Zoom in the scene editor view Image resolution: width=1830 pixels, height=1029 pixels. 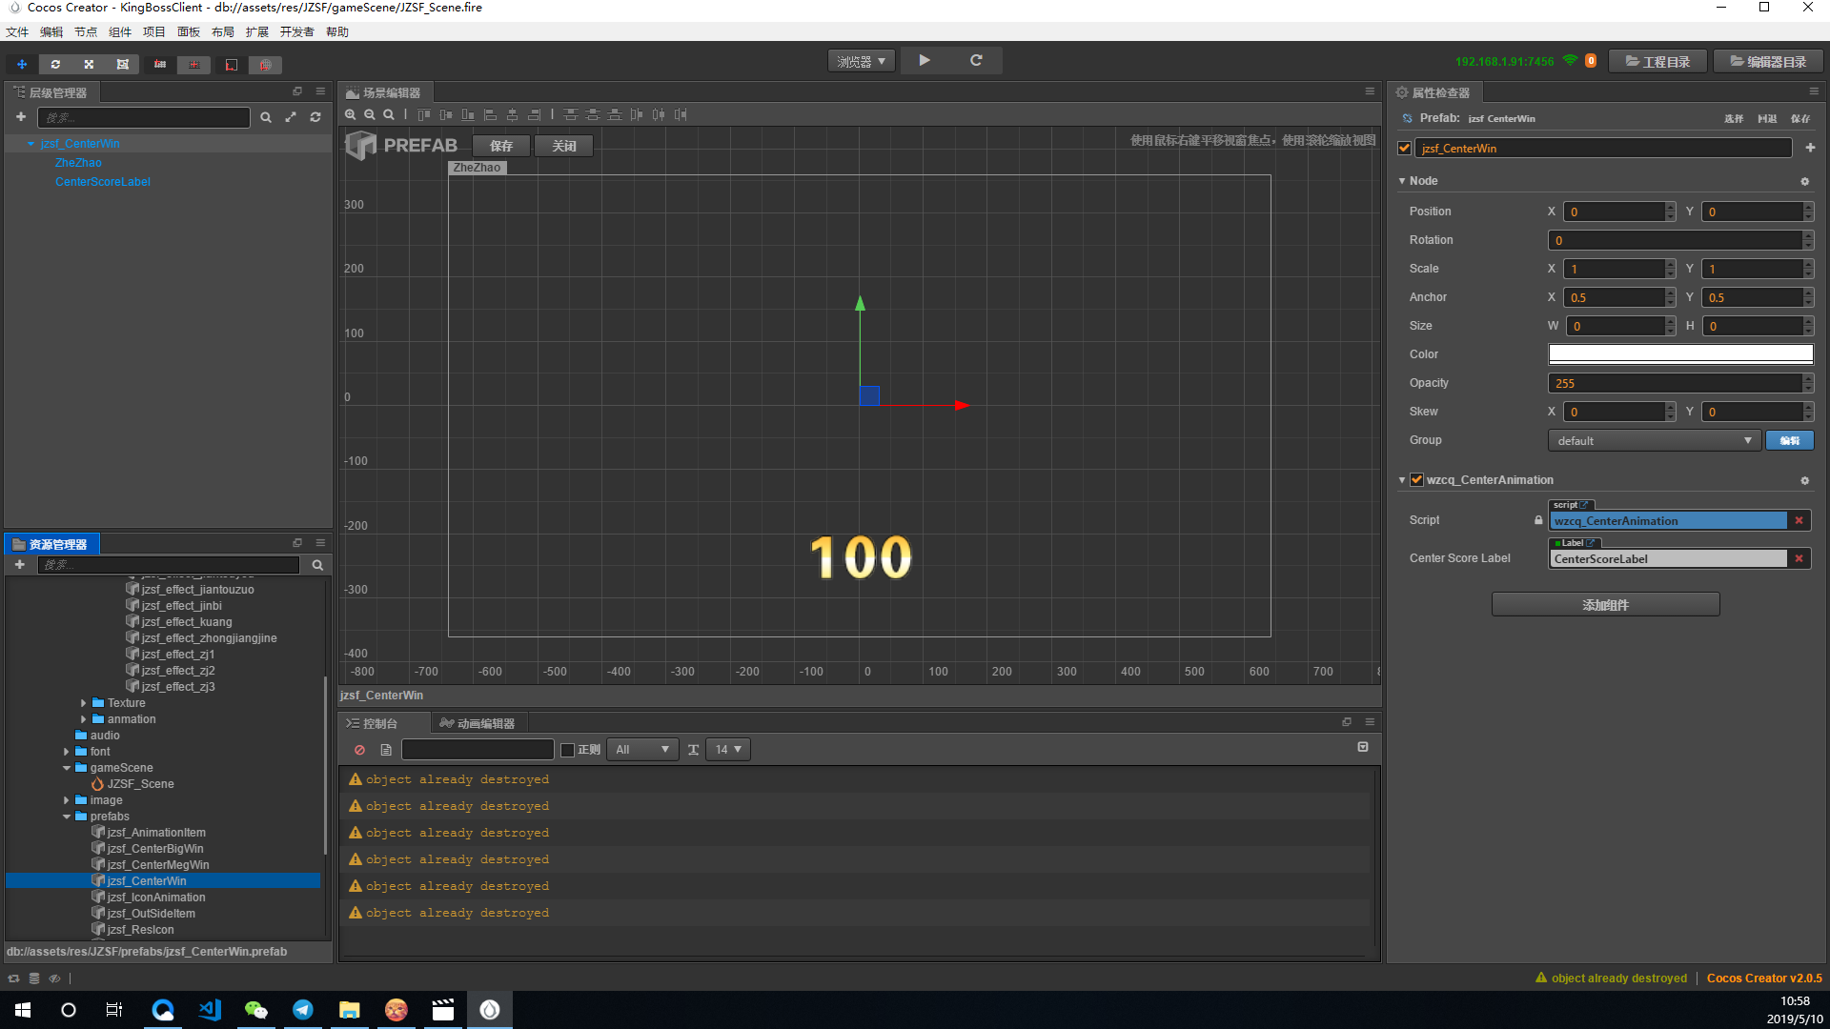pyautogui.click(x=351, y=114)
